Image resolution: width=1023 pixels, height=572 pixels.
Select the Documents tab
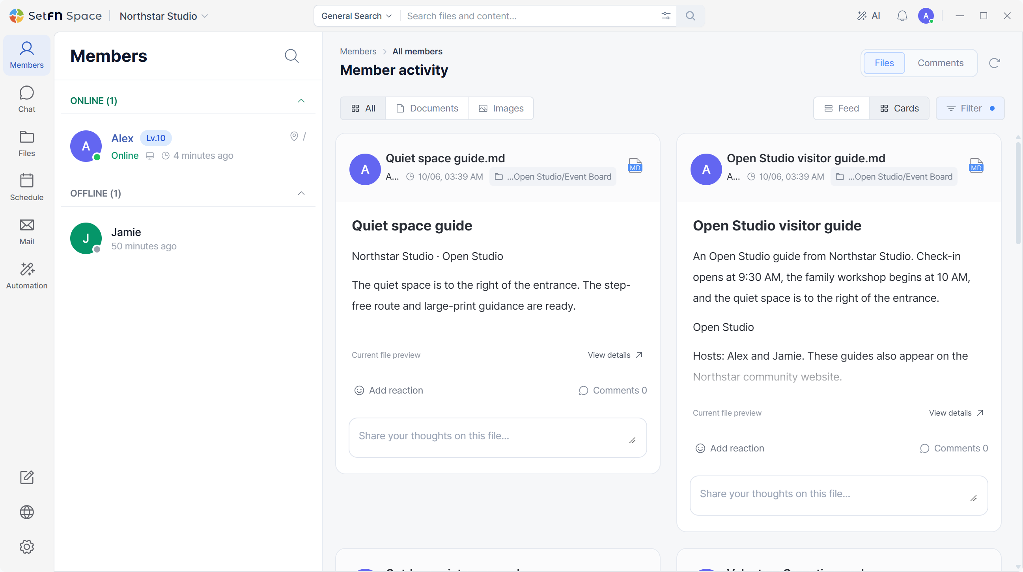click(427, 108)
